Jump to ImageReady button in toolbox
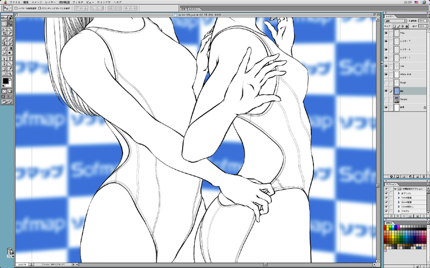 pos(7,102)
